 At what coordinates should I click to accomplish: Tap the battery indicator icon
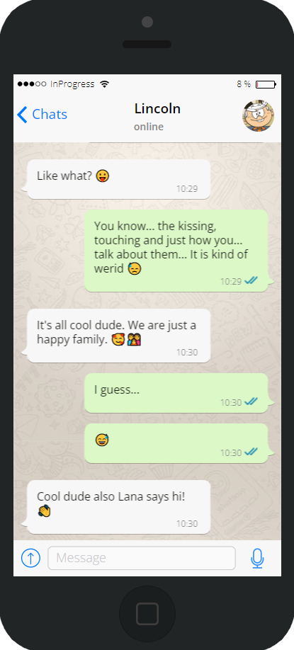point(266,84)
